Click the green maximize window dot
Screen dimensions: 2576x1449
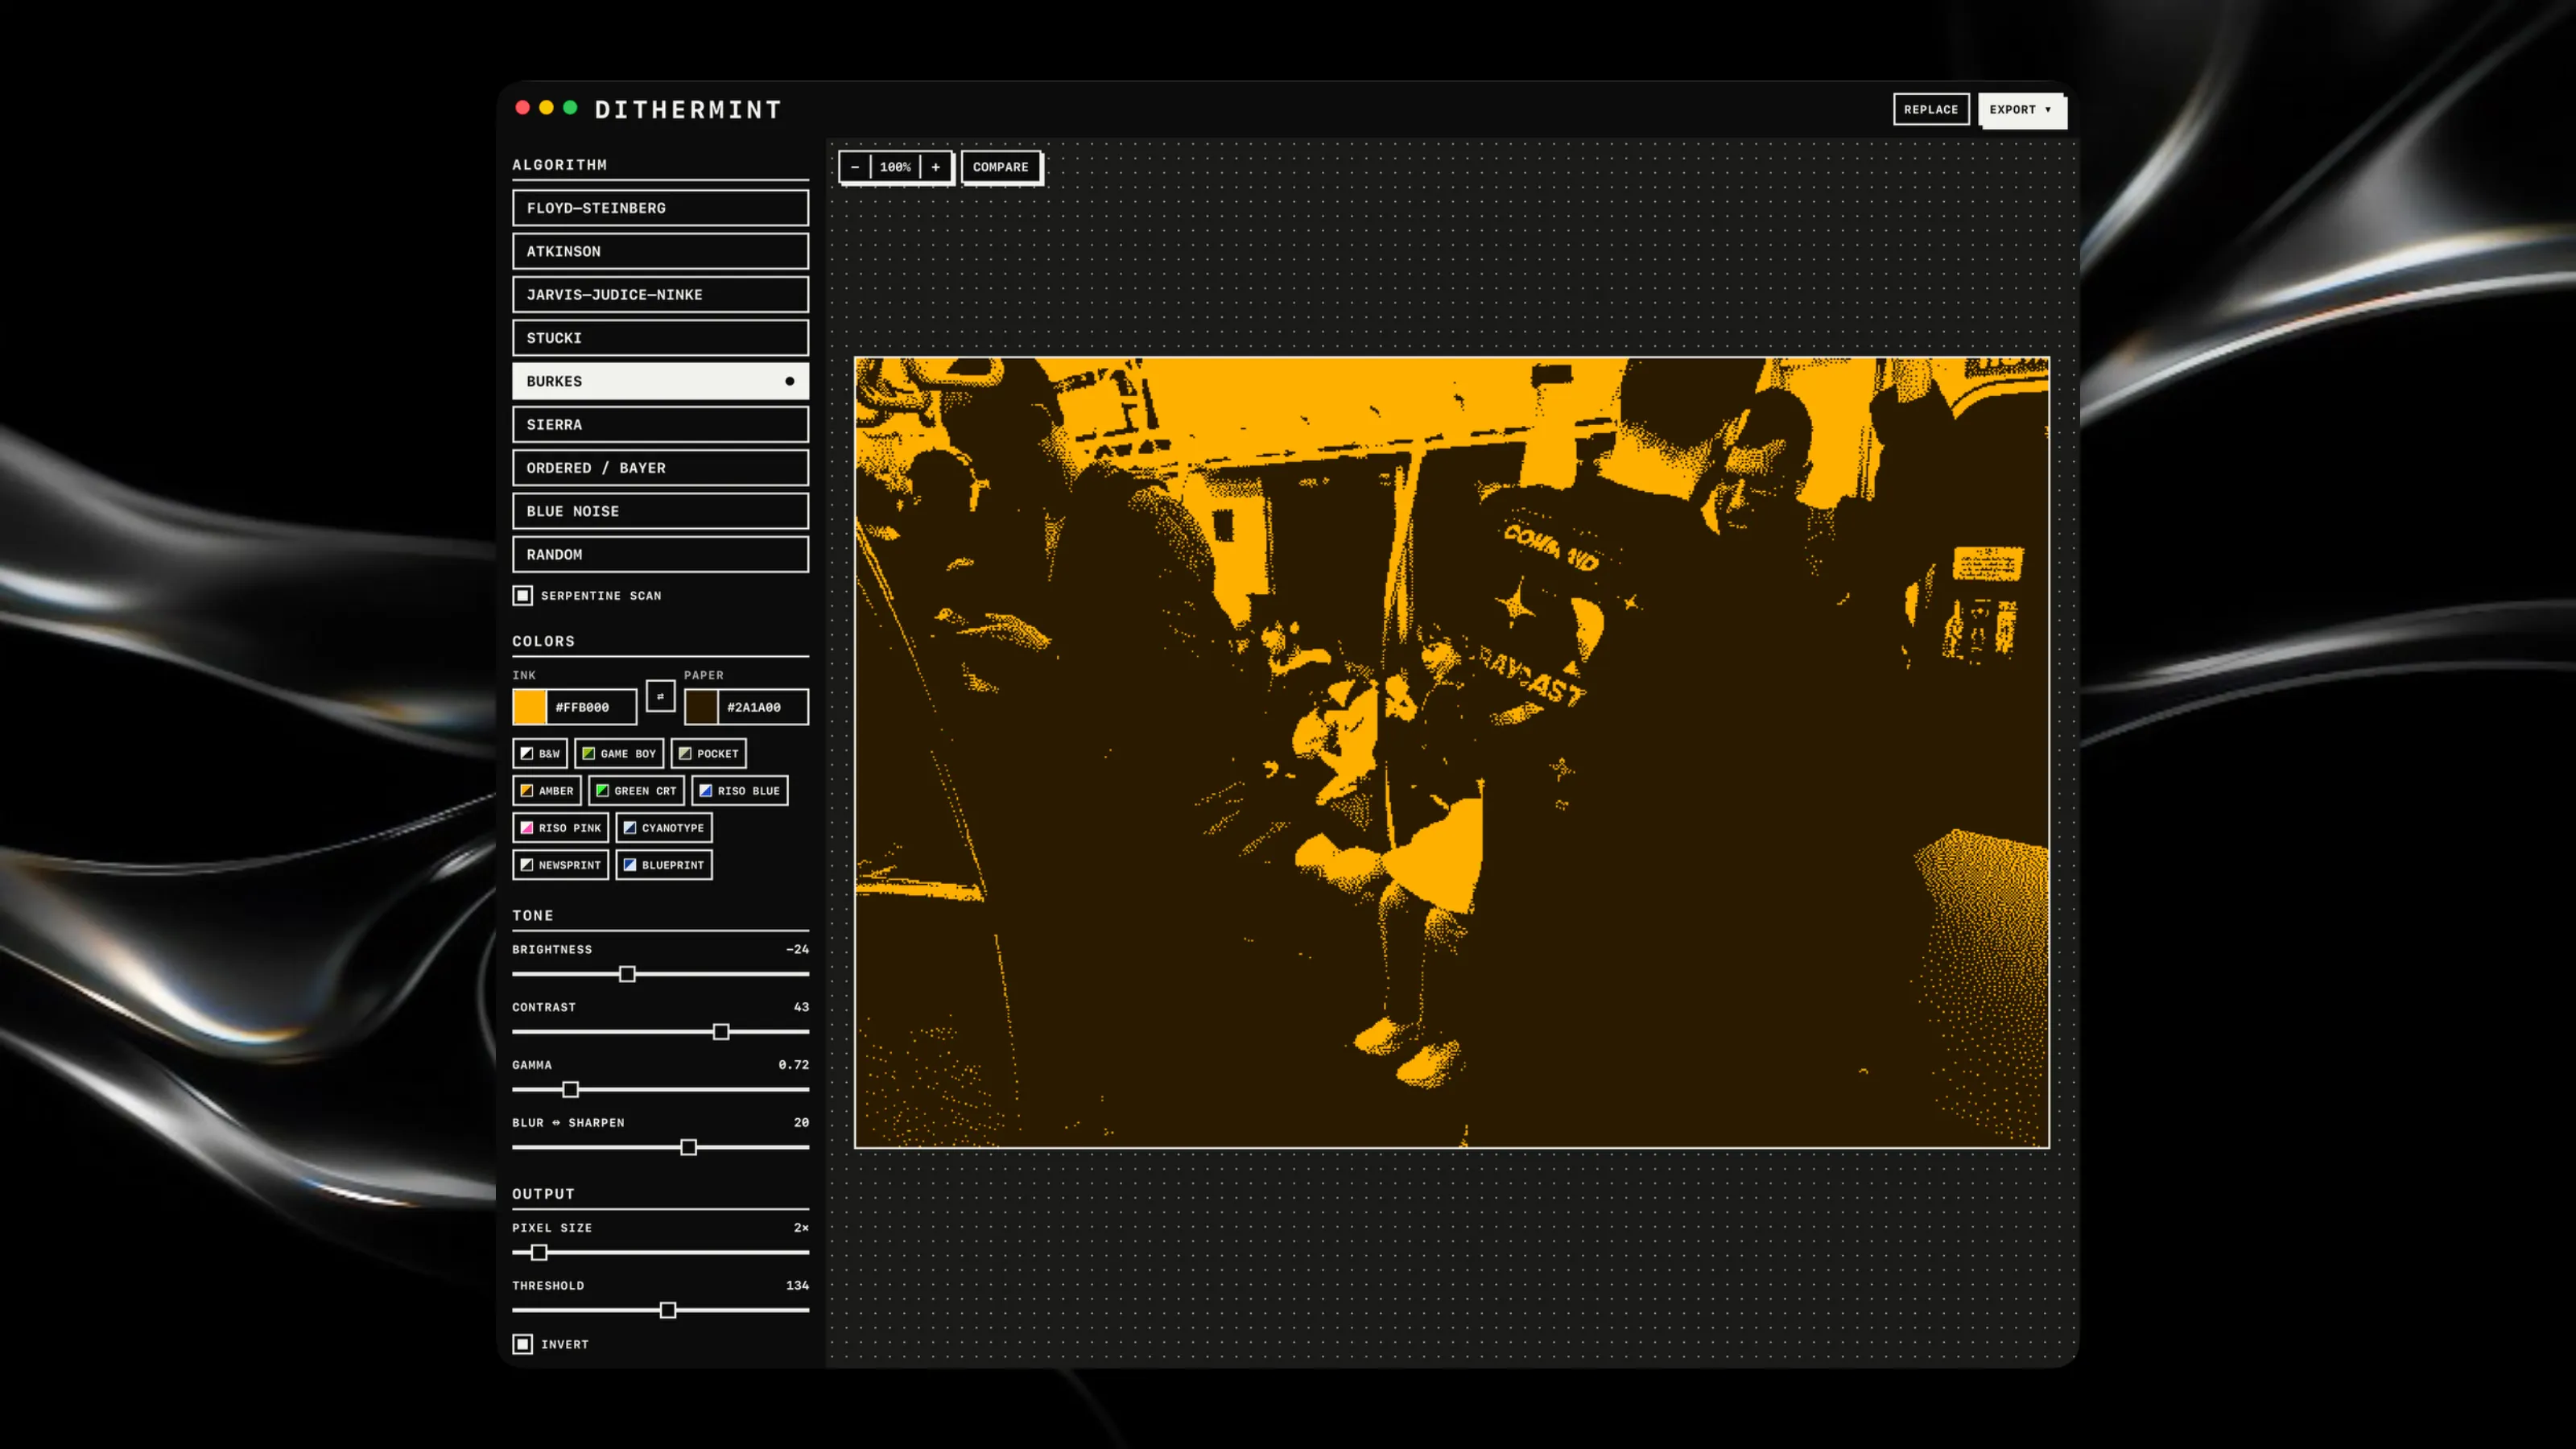pos(570,107)
